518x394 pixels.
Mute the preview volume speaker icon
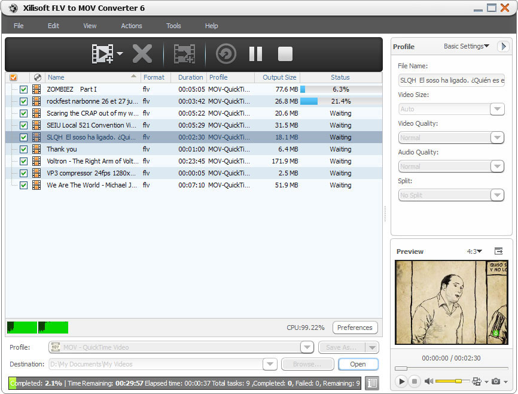428,381
